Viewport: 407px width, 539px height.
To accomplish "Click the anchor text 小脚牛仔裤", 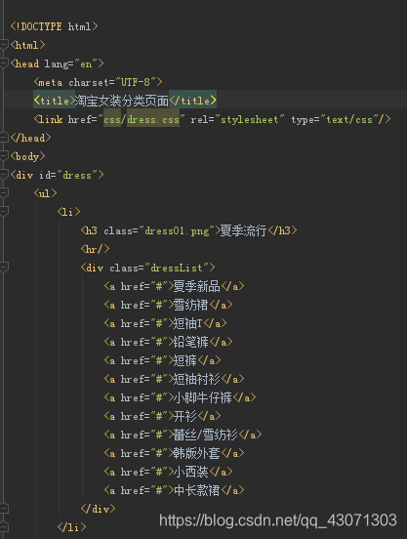I will [x=203, y=397].
